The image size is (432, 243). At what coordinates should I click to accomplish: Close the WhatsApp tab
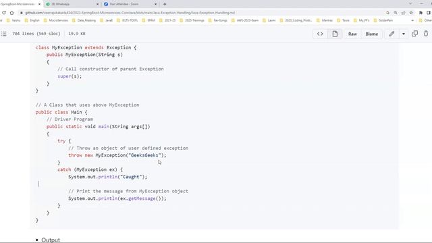[97, 4]
